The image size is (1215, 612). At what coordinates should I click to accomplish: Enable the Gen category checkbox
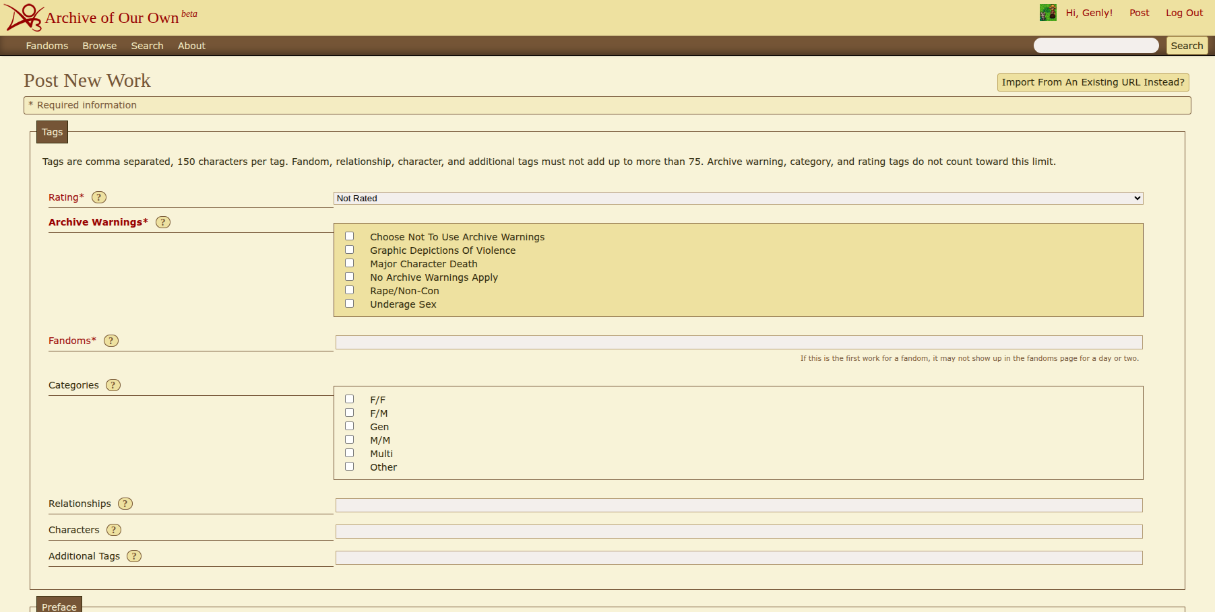(349, 426)
